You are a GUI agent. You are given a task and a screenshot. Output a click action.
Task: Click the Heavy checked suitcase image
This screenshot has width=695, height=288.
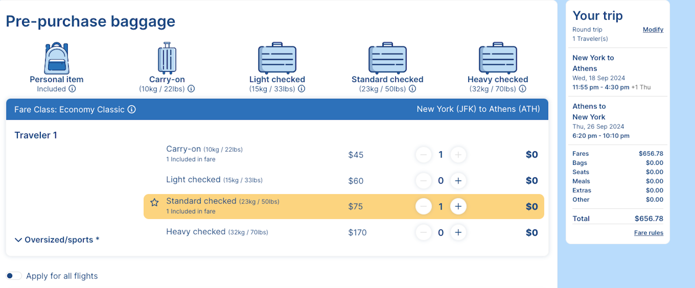coord(498,58)
